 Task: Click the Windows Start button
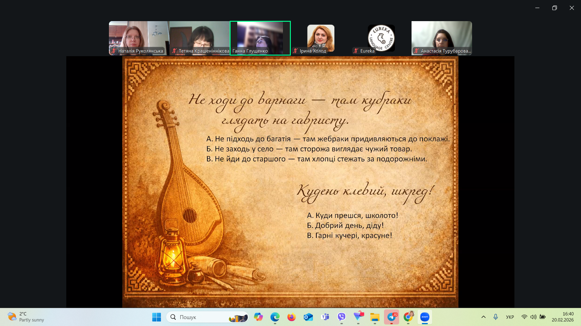(156, 317)
